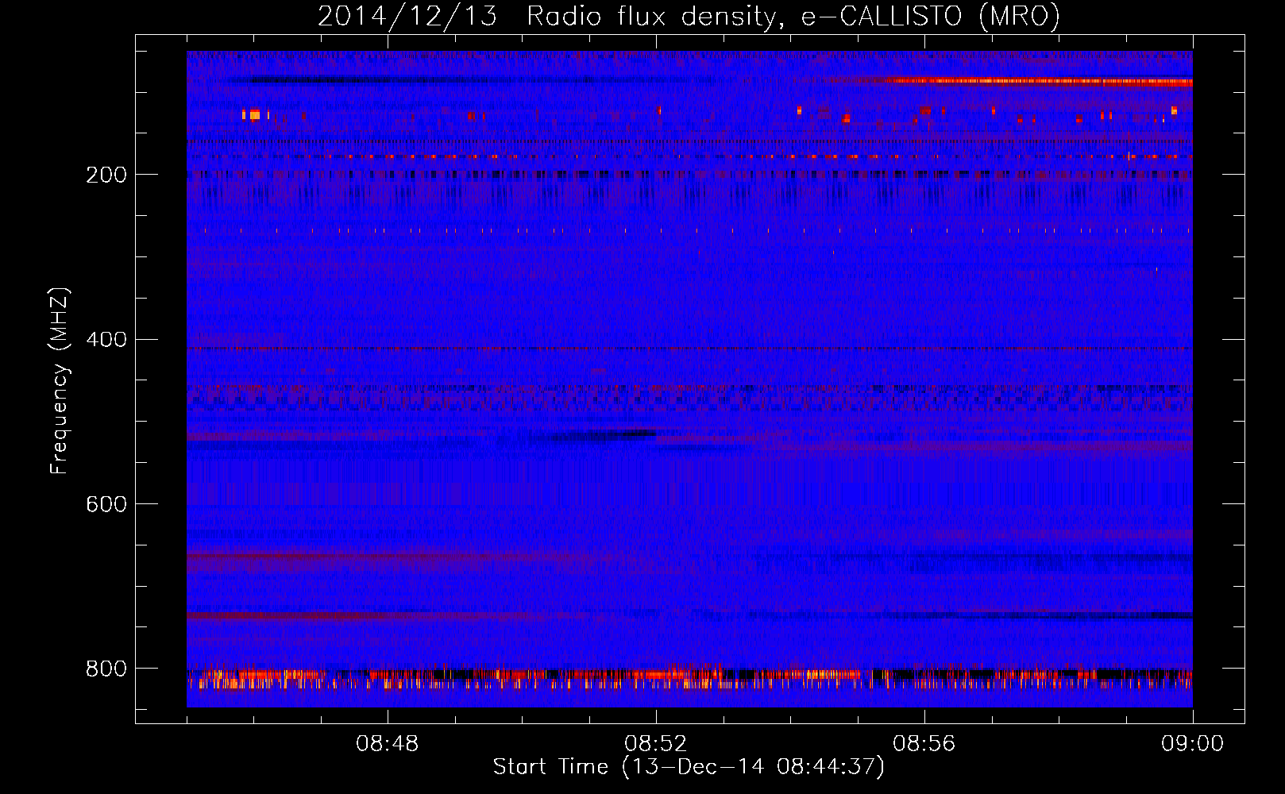Click the 08:56 time tick label
The height and width of the screenshot is (794, 1285).
(x=924, y=744)
